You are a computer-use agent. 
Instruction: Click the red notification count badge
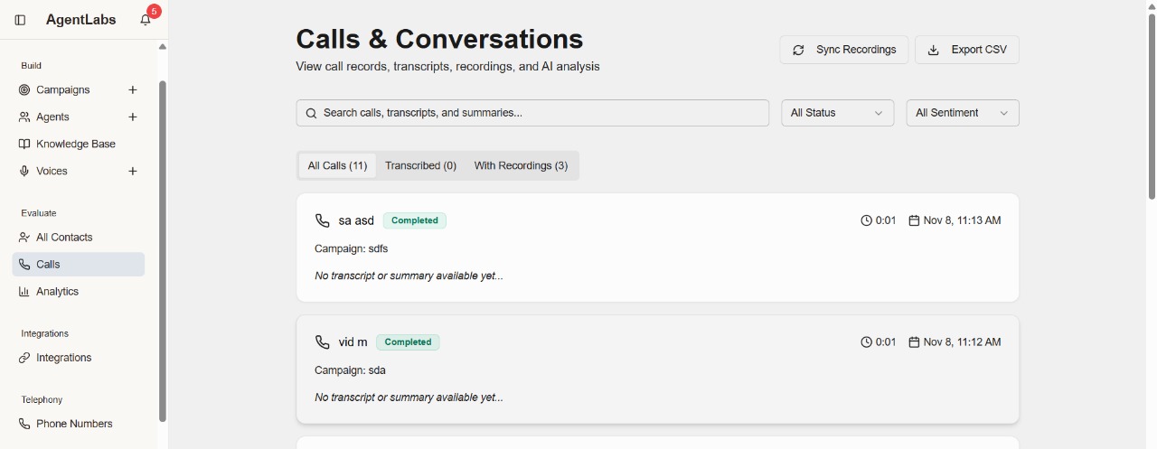click(x=154, y=12)
